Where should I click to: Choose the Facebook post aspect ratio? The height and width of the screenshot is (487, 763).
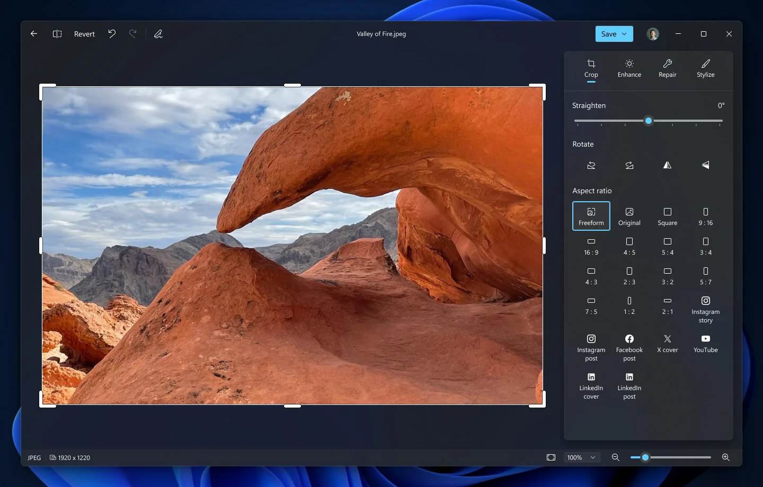(x=629, y=347)
